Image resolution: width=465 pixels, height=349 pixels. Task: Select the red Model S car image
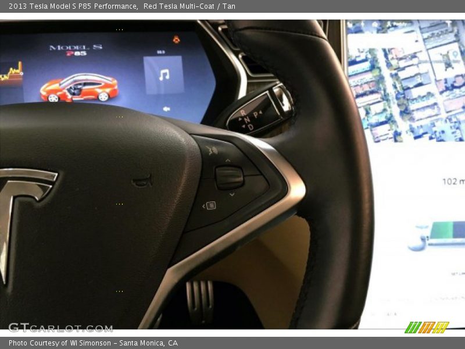79,88
